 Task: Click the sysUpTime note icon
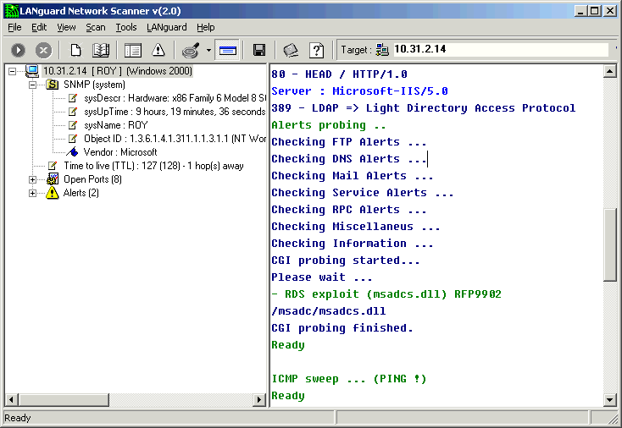[73, 112]
